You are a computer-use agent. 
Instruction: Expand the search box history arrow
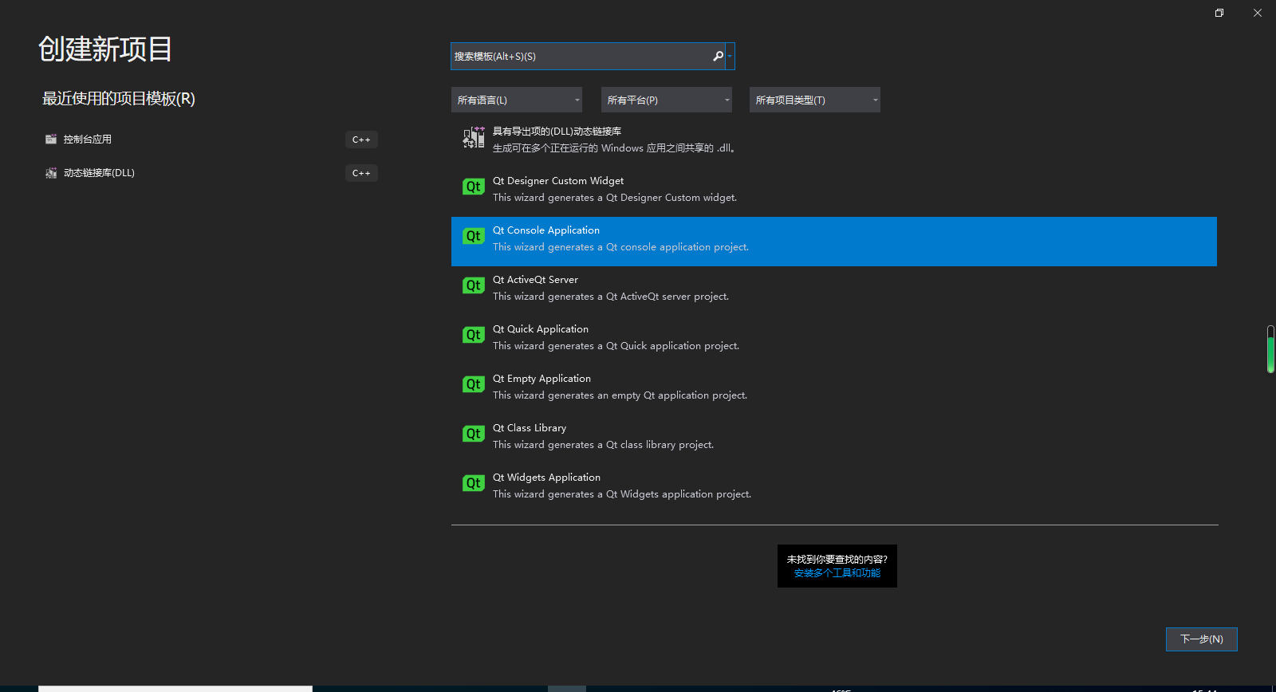[x=730, y=56]
